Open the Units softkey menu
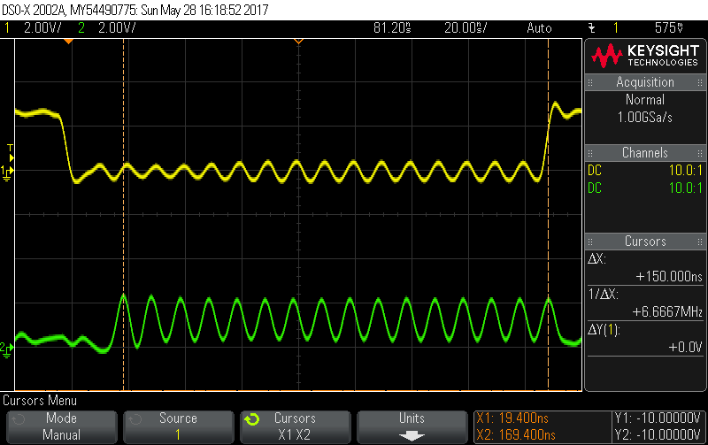Screen dimensions: 708x445 412,426
